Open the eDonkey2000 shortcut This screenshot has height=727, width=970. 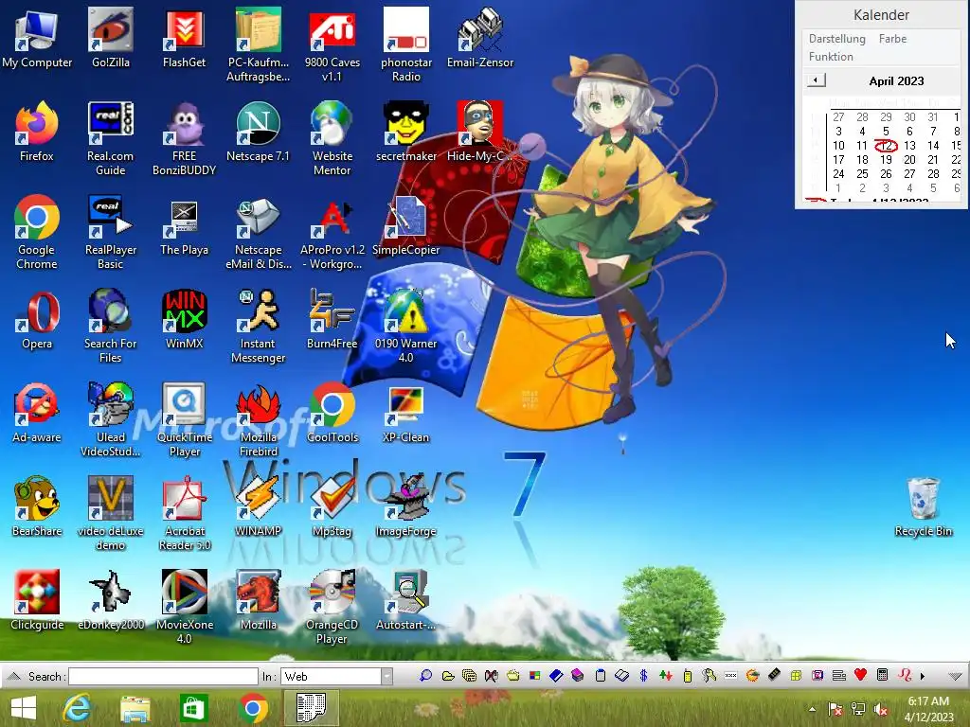(111, 601)
